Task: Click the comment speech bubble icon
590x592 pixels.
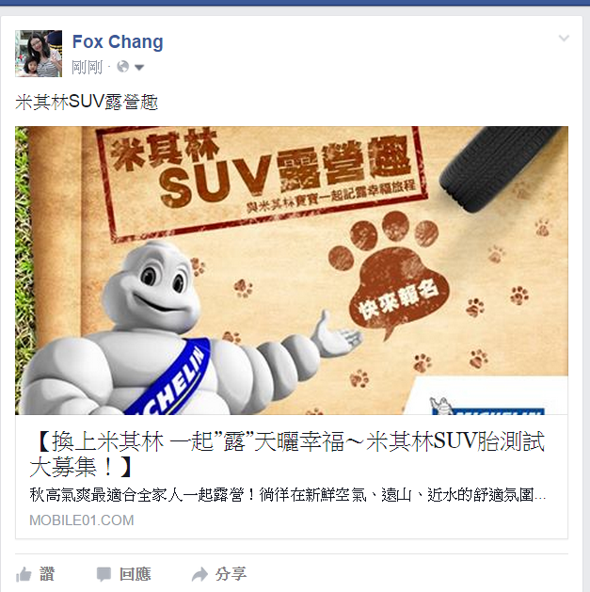Action: pos(104,574)
